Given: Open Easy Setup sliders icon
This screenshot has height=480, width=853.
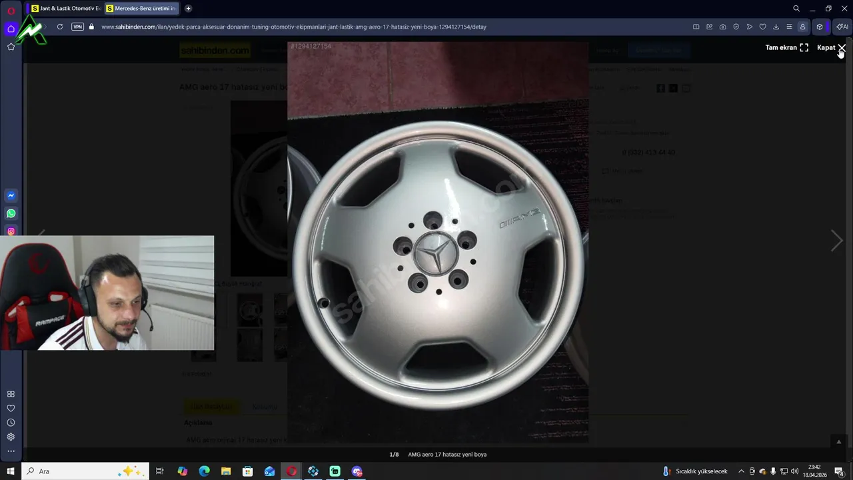Looking at the screenshot, I should (789, 27).
